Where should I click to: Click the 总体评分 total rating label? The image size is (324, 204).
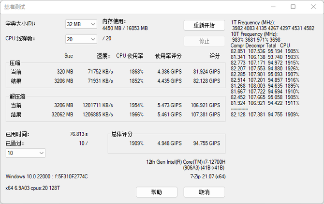click(x=122, y=134)
